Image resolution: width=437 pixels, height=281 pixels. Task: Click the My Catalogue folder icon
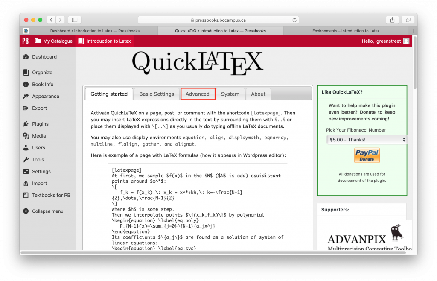[38, 41]
